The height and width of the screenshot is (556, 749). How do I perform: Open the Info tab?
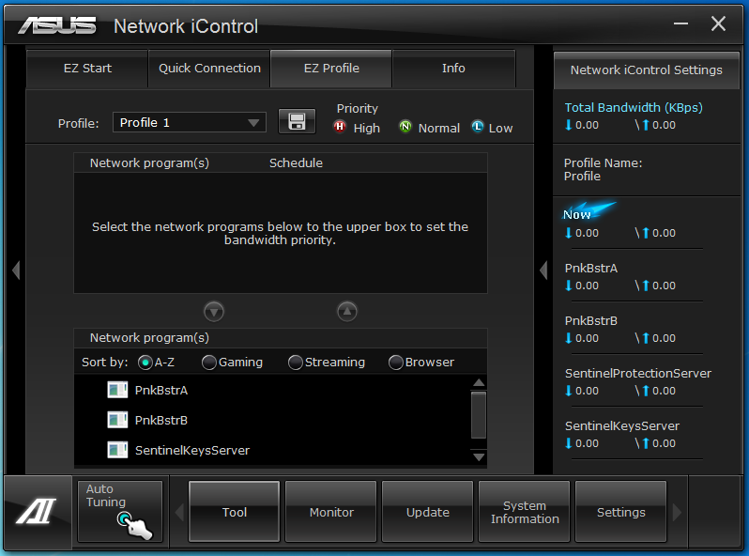click(x=453, y=69)
